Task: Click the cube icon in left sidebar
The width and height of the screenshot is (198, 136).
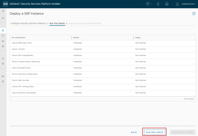Action: [x=3, y=64]
